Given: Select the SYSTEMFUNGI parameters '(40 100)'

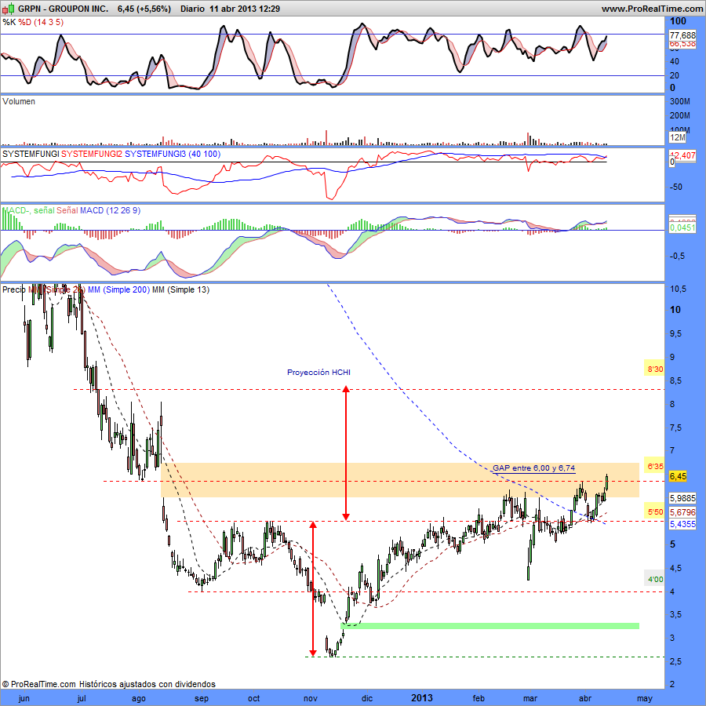Looking at the screenshot, I should pos(205,154).
